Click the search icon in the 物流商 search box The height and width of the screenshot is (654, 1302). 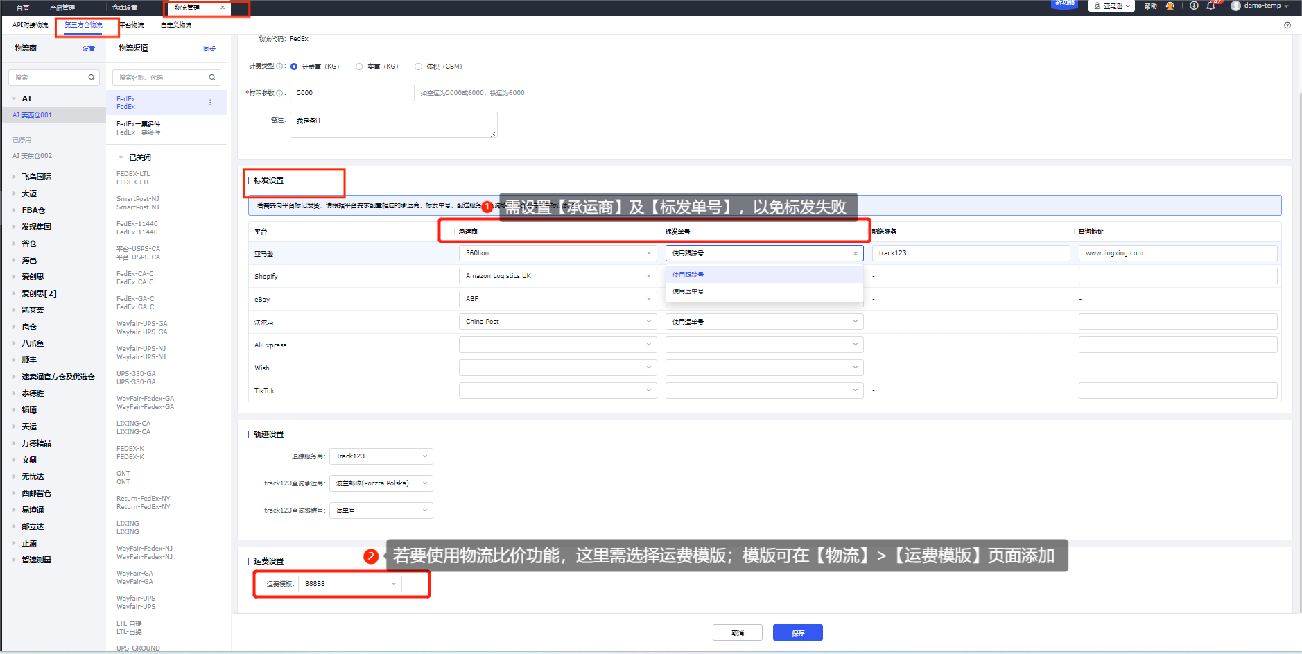[91, 78]
